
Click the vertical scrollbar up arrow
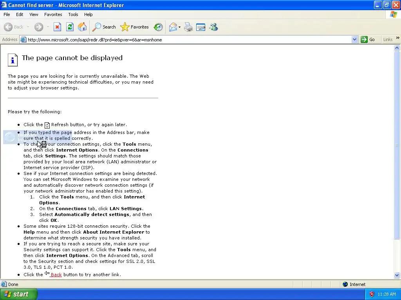(x=397, y=48)
